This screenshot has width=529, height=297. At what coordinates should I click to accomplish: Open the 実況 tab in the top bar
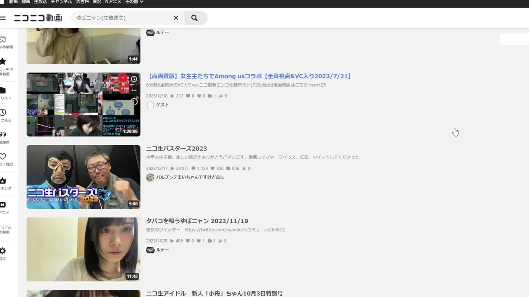click(x=97, y=2)
